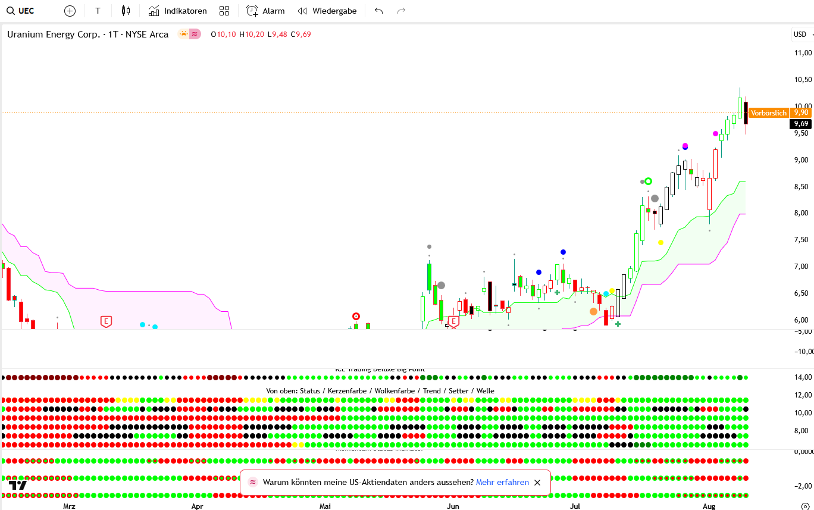Click the pink data-delay indicator icon
This screenshot has width=814, height=510.
195,35
